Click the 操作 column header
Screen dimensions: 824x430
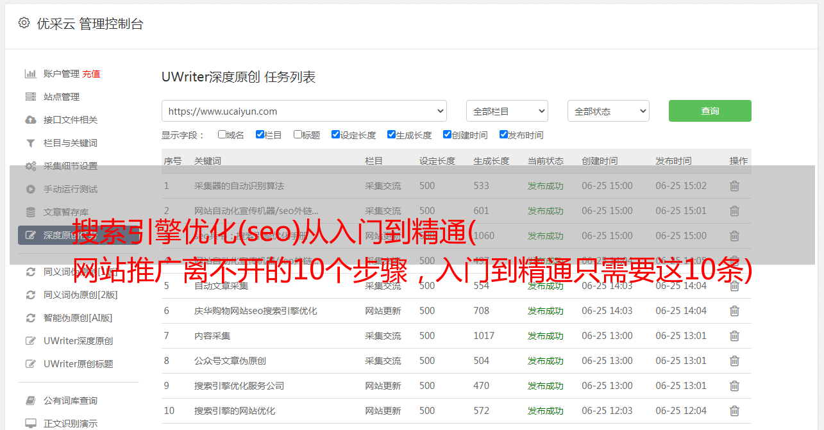(x=739, y=161)
